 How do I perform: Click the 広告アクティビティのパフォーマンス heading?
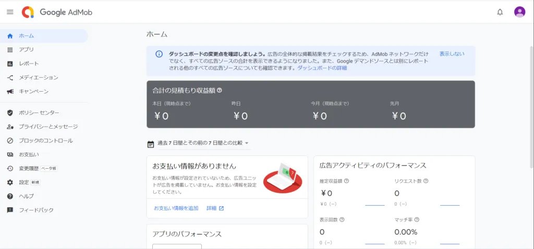point(373,166)
